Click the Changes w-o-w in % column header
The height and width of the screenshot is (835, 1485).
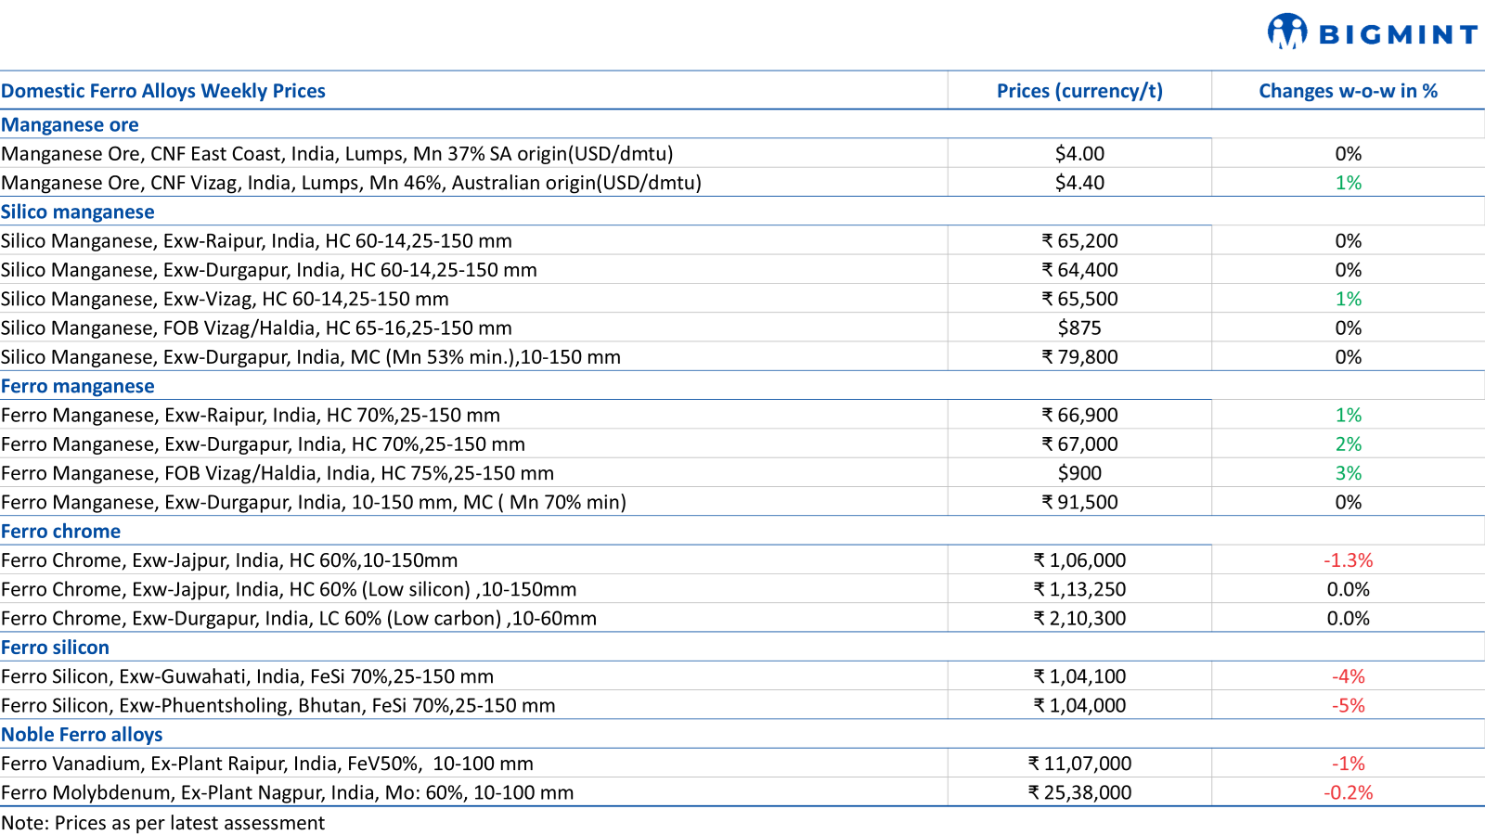tap(1348, 91)
